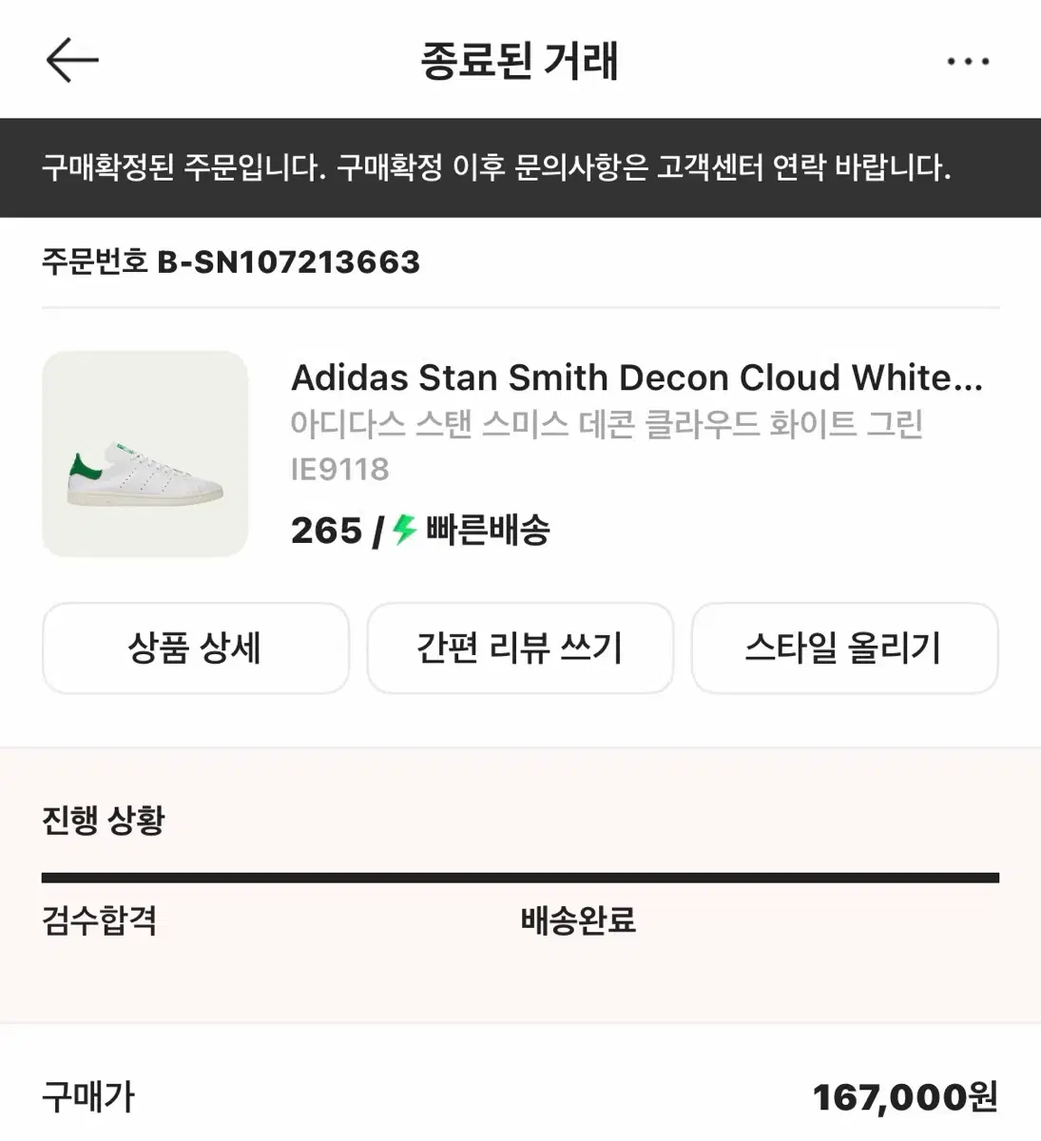Image resolution: width=1041 pixels, height=1141 pixels.
Task: Open the Stan Smith sneaker thumbnail
Action: pos(145,454)
